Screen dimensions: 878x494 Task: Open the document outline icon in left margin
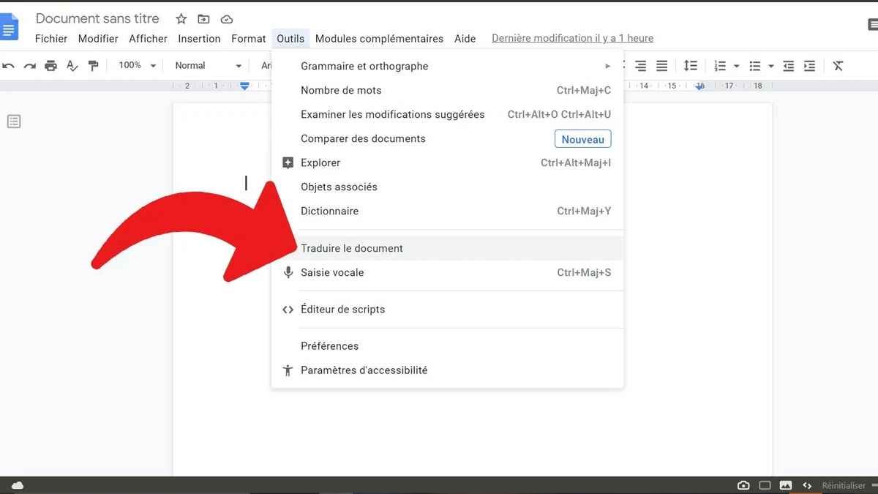tap(14, 121)
